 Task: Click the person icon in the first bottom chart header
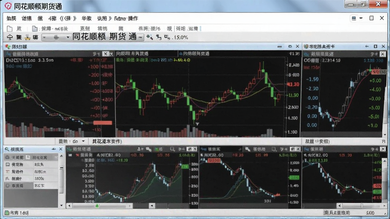click(139, 149)
